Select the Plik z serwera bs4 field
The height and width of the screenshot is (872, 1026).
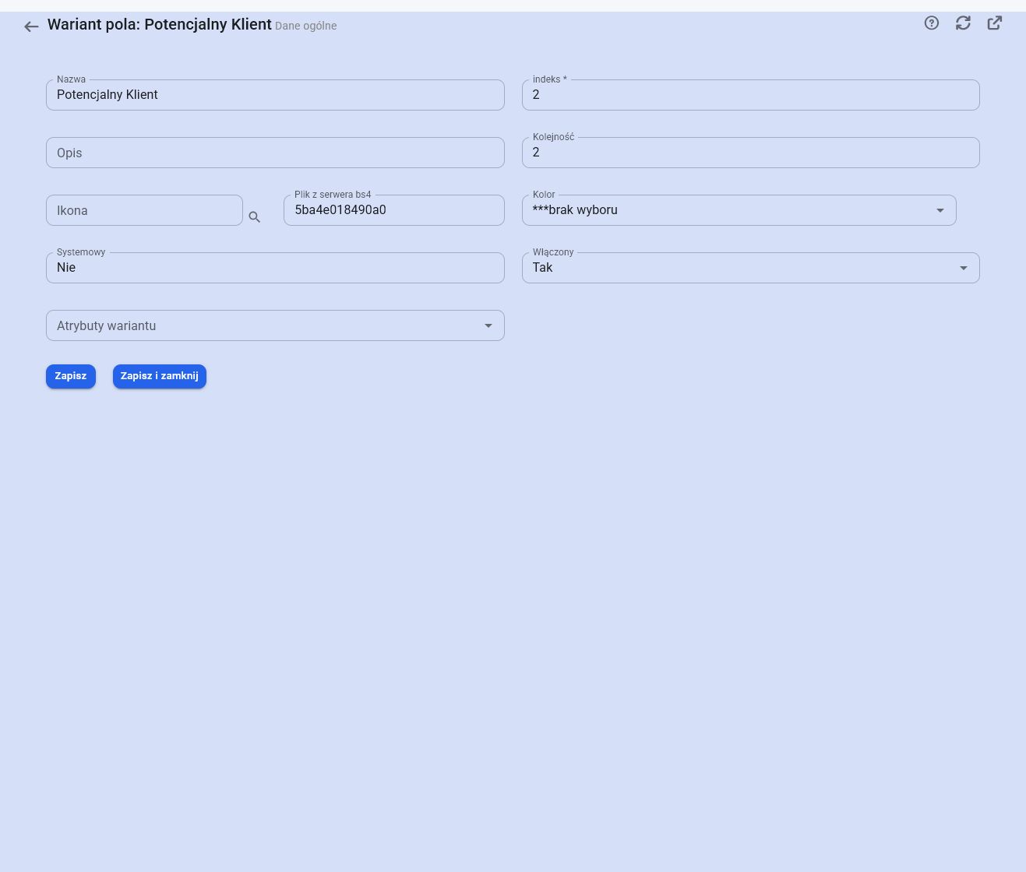pyautogui.click(x=394, y=210)
